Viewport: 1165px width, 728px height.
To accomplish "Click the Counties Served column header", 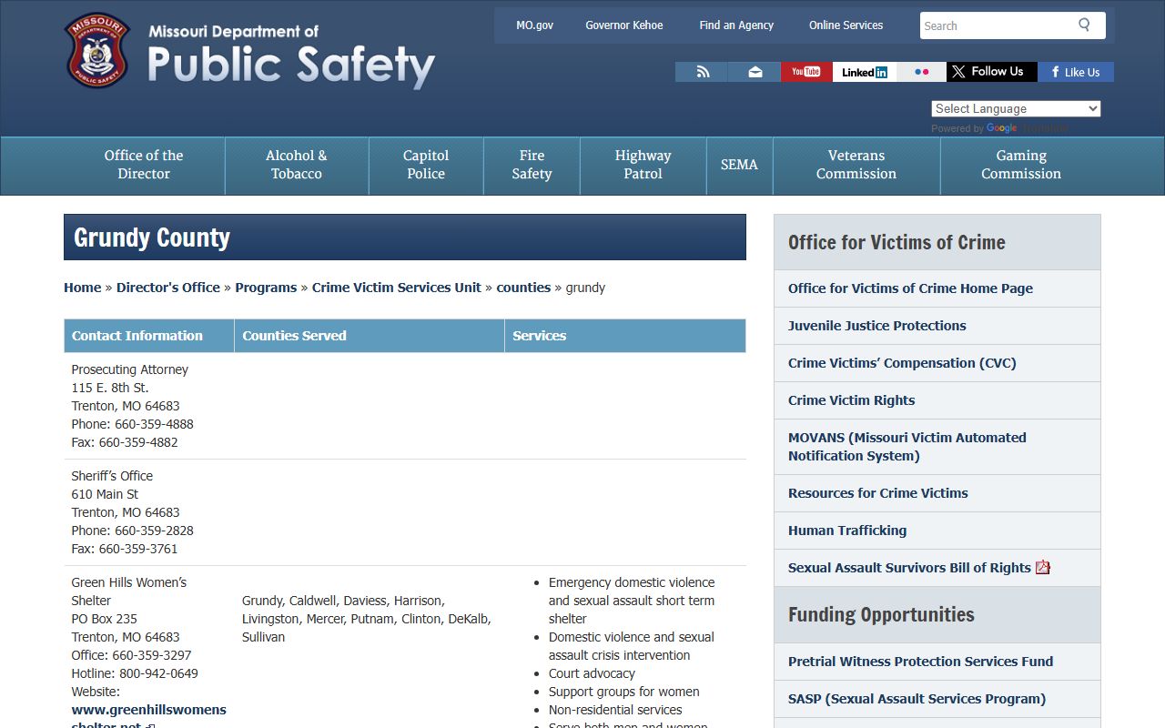I will 370,336.
